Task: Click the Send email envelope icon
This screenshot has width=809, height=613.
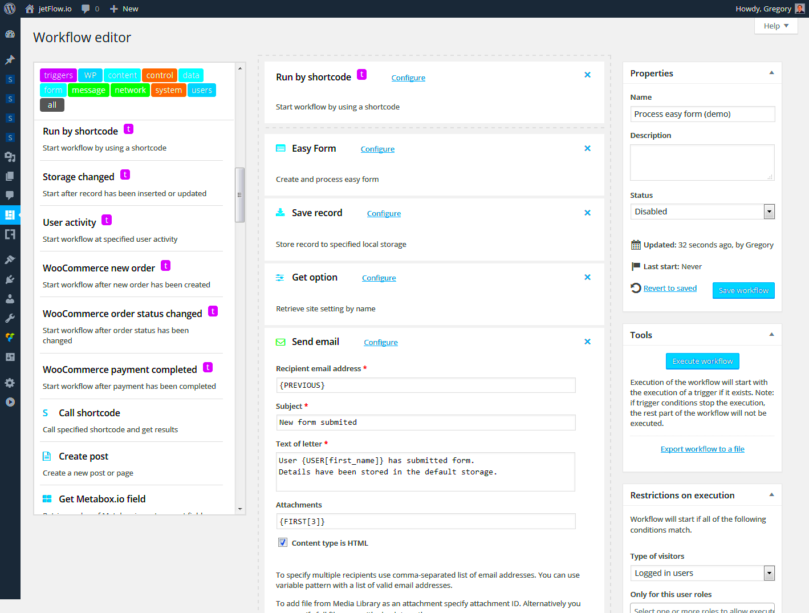Action: click(x=280, y=342)
